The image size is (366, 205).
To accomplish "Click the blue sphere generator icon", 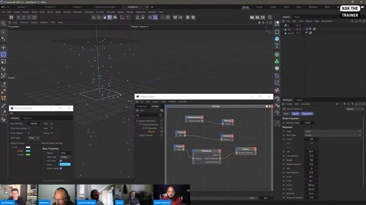I will point(277,39).
